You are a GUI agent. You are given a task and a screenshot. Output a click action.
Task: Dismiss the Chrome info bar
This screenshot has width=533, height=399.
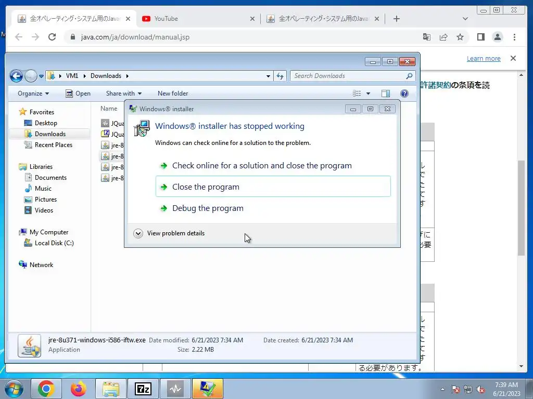[513, 58]
